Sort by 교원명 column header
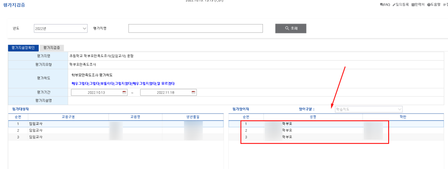 [x=135, y=117]
